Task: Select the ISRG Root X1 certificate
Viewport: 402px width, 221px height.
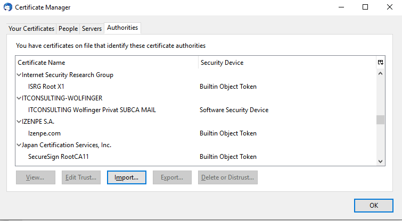Action: [x=46, y=87]
